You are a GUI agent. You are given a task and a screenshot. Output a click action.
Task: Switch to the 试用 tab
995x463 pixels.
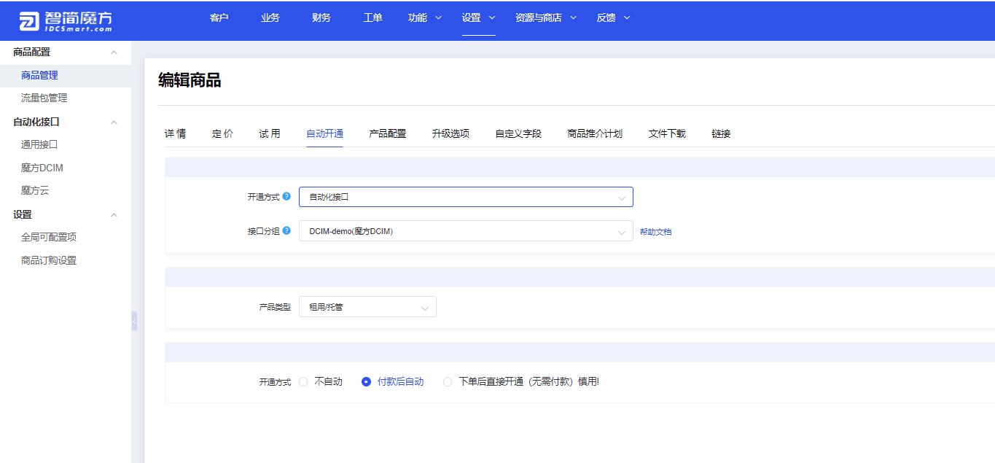pos(270,133)
